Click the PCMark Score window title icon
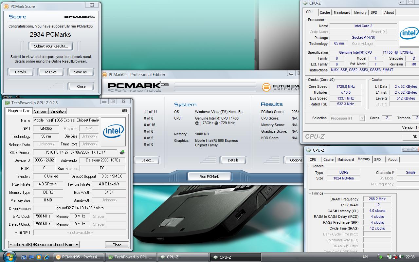This screenshot has height=262, width=419. coord(6,6)
